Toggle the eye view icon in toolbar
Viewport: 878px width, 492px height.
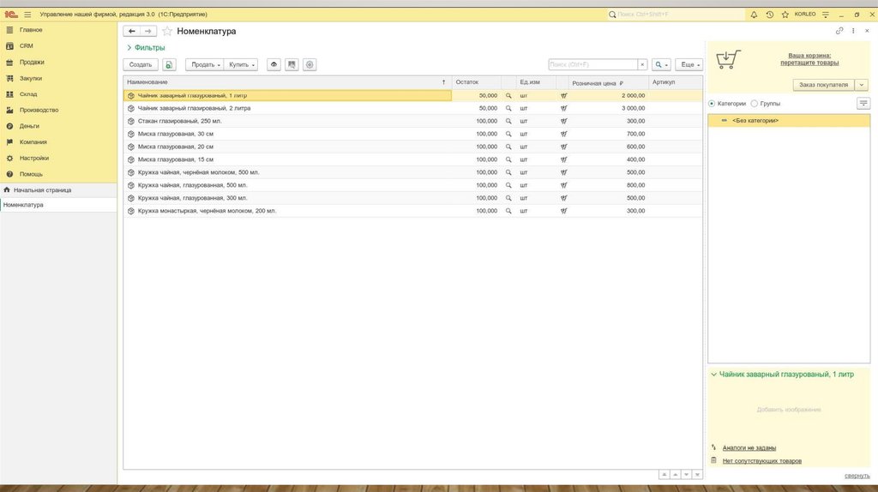tap(274, 65)
